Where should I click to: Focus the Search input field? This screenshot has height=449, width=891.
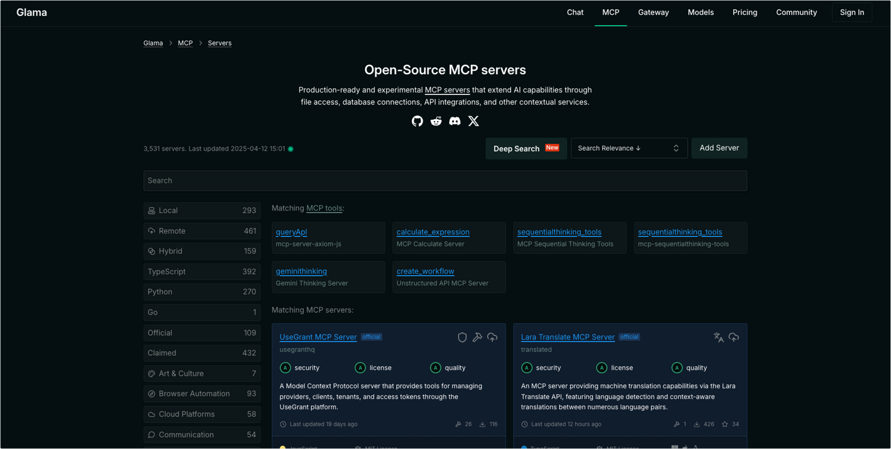(445, 180)
